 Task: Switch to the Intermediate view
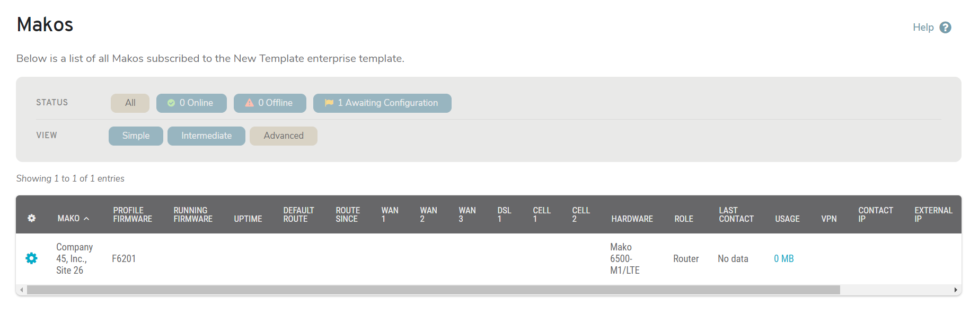[206, 136]
